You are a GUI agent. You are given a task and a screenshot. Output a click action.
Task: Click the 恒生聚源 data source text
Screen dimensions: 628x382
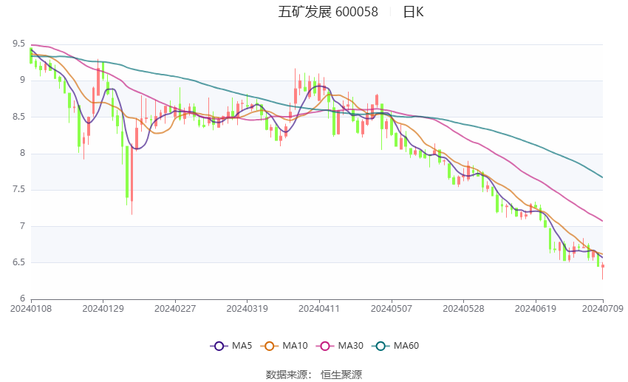(x=341, y=375)
